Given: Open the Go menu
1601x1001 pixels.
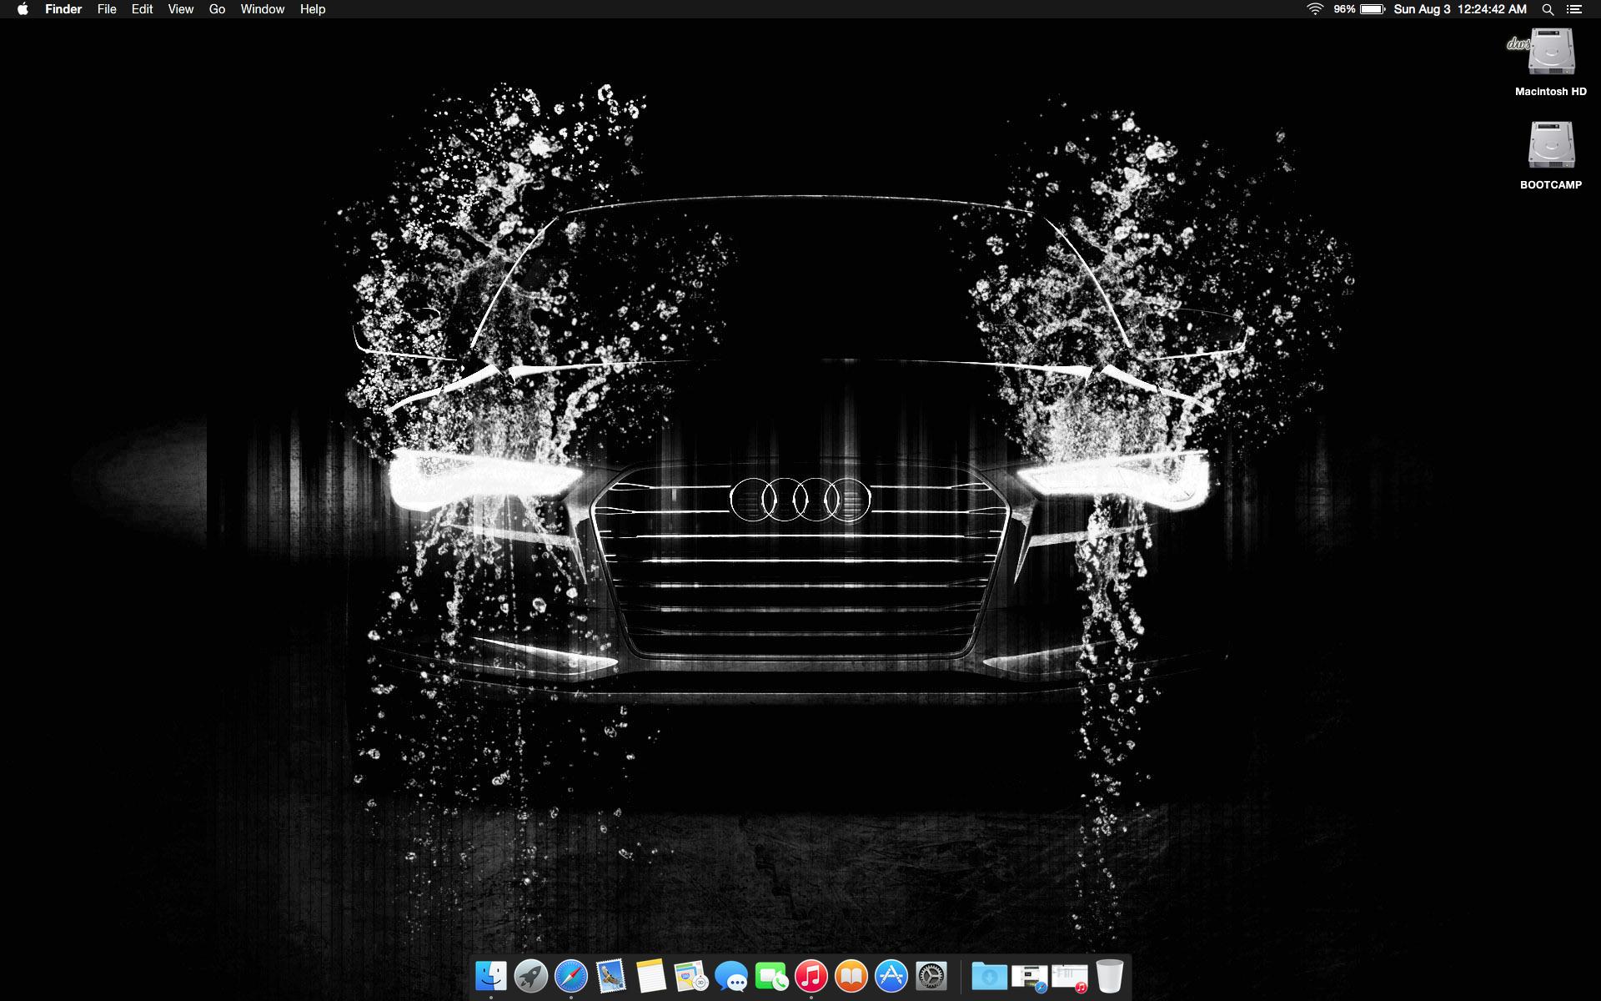Looking at the screenshot, I should (217, 9).
